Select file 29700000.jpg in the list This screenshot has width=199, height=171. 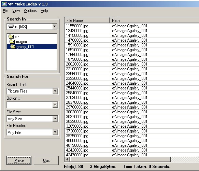pos(77,107)
